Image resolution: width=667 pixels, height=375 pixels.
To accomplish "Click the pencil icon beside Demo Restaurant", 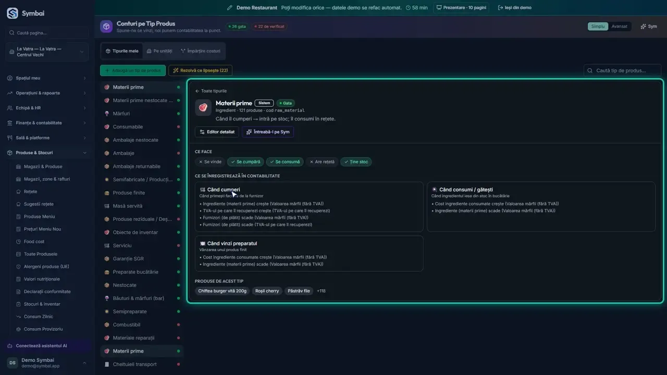I will (230, 8).
